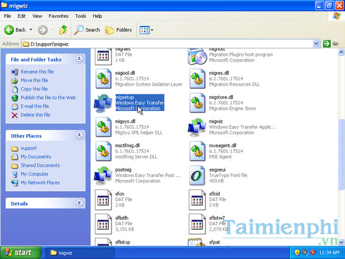Collapse the Other Places panel
The image size is (345, 259).
[x=79, y=135]
